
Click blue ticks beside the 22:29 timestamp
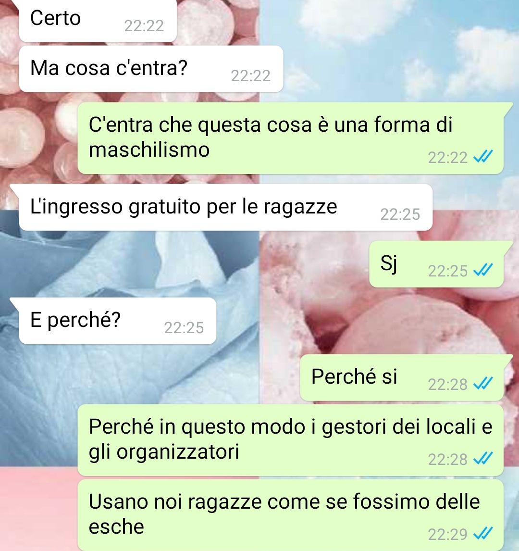[x=483, y=534]
